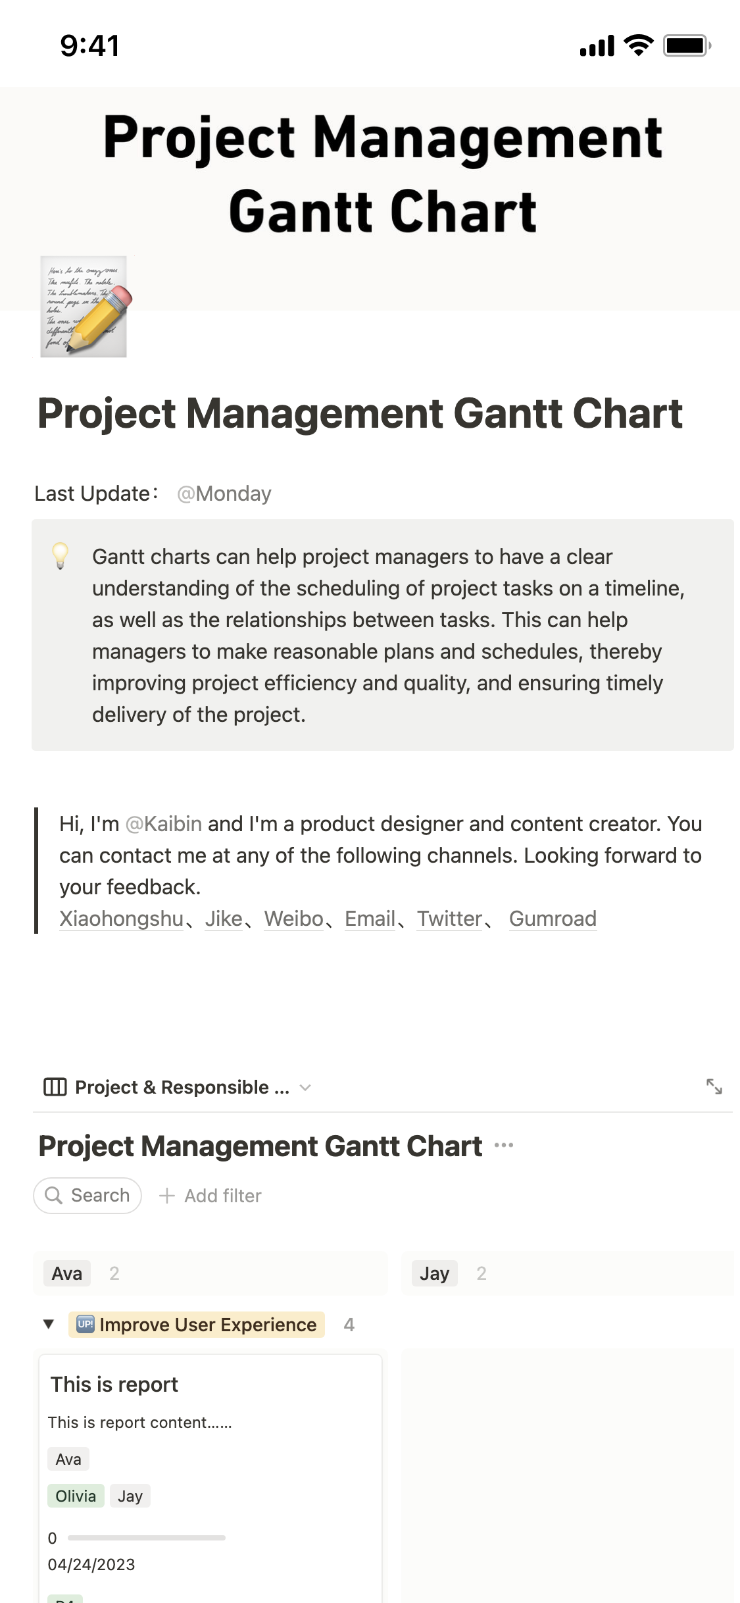Click the search magnifier icon

pos(53,1195)
